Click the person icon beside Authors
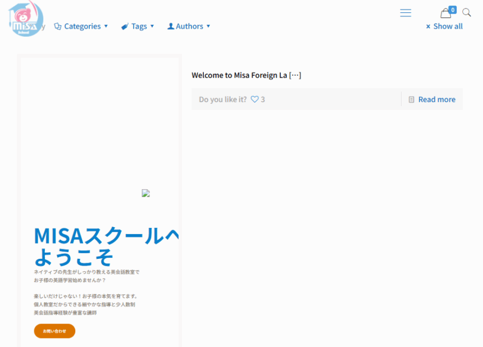The height and width of the screenshot is (347, 483). click(x=171, y=26)
